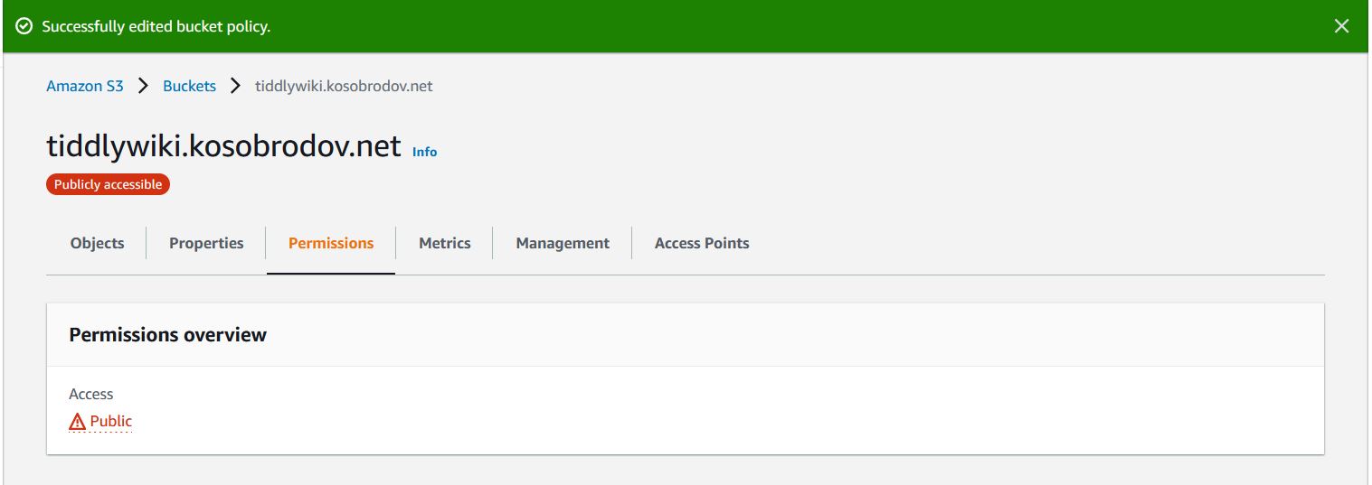Click the Public access warning link
Screen dimensions: 1372x485
(100, 421)
